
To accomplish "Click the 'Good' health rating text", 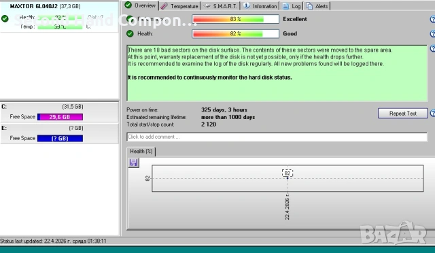I will click(x=290, y=33).
